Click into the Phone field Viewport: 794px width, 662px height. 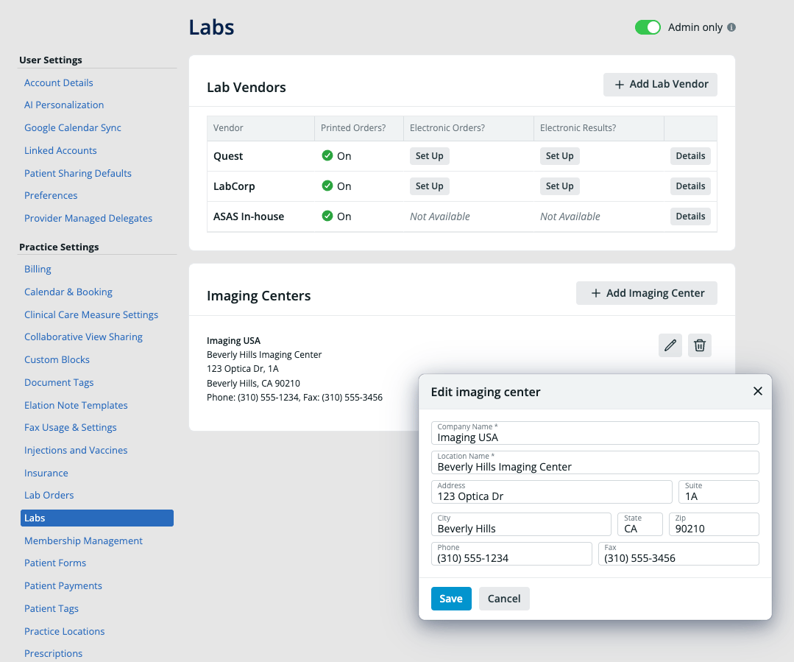(x=511, y=554)
